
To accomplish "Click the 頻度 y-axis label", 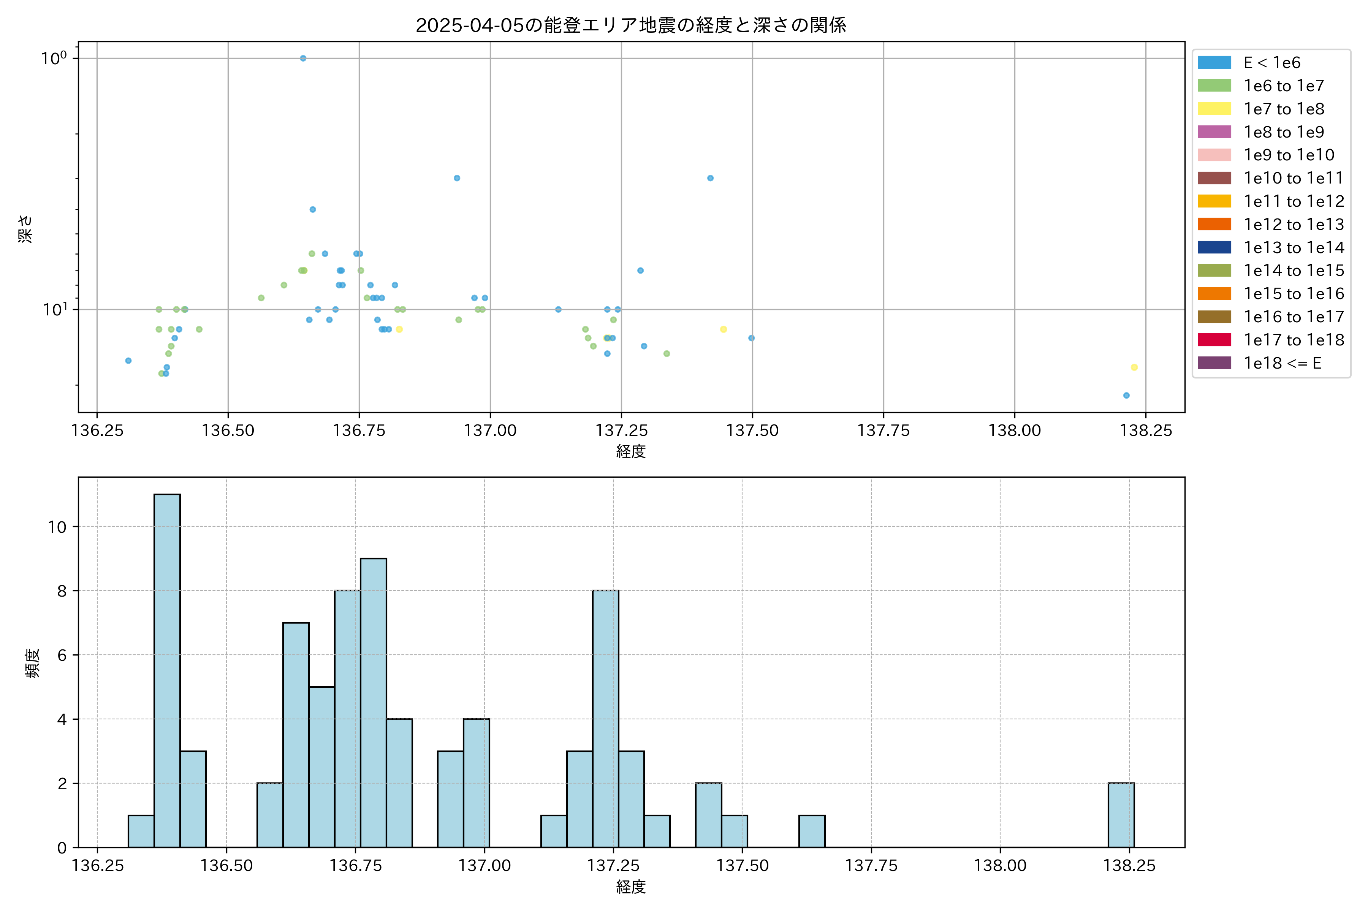I will tap(33, 663).
